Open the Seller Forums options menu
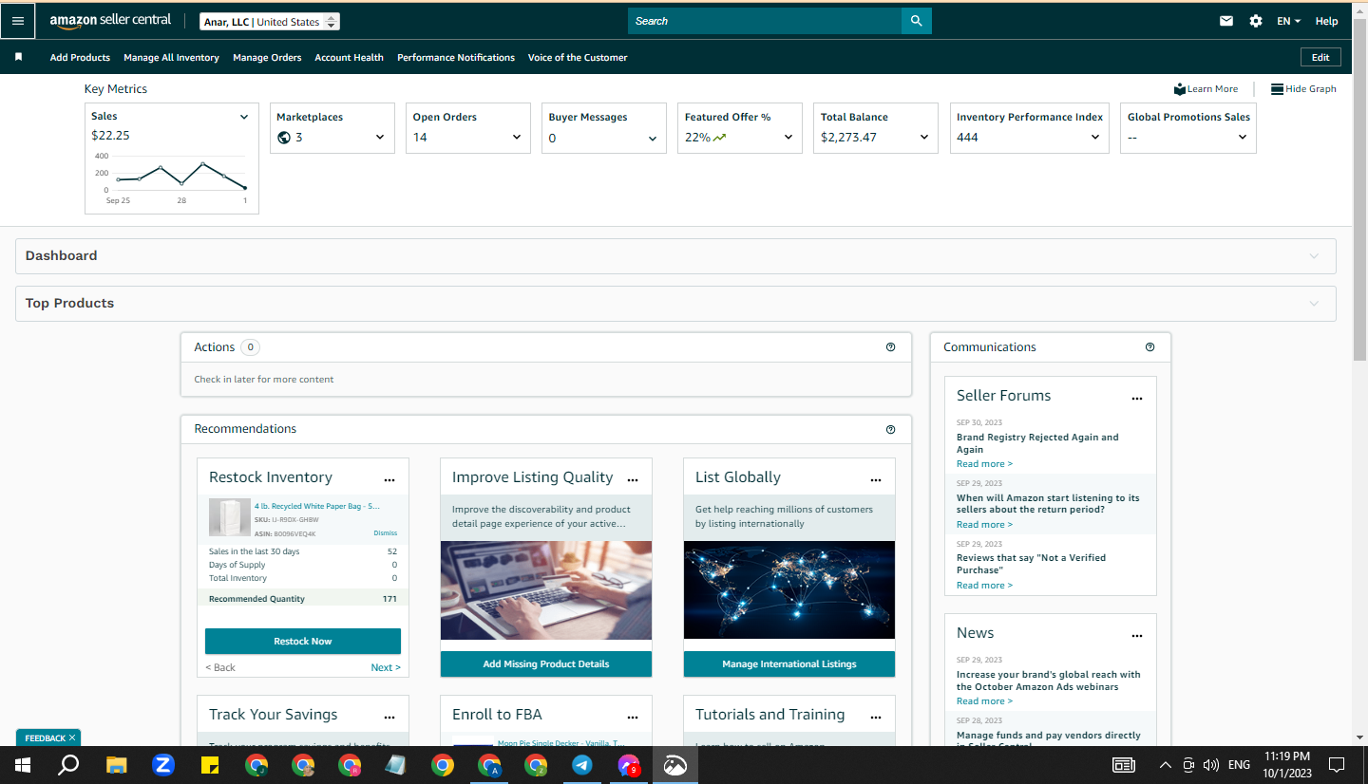Image resolution: width=1368 pixels, height=784 pixels. click(x=1137, y=399)
